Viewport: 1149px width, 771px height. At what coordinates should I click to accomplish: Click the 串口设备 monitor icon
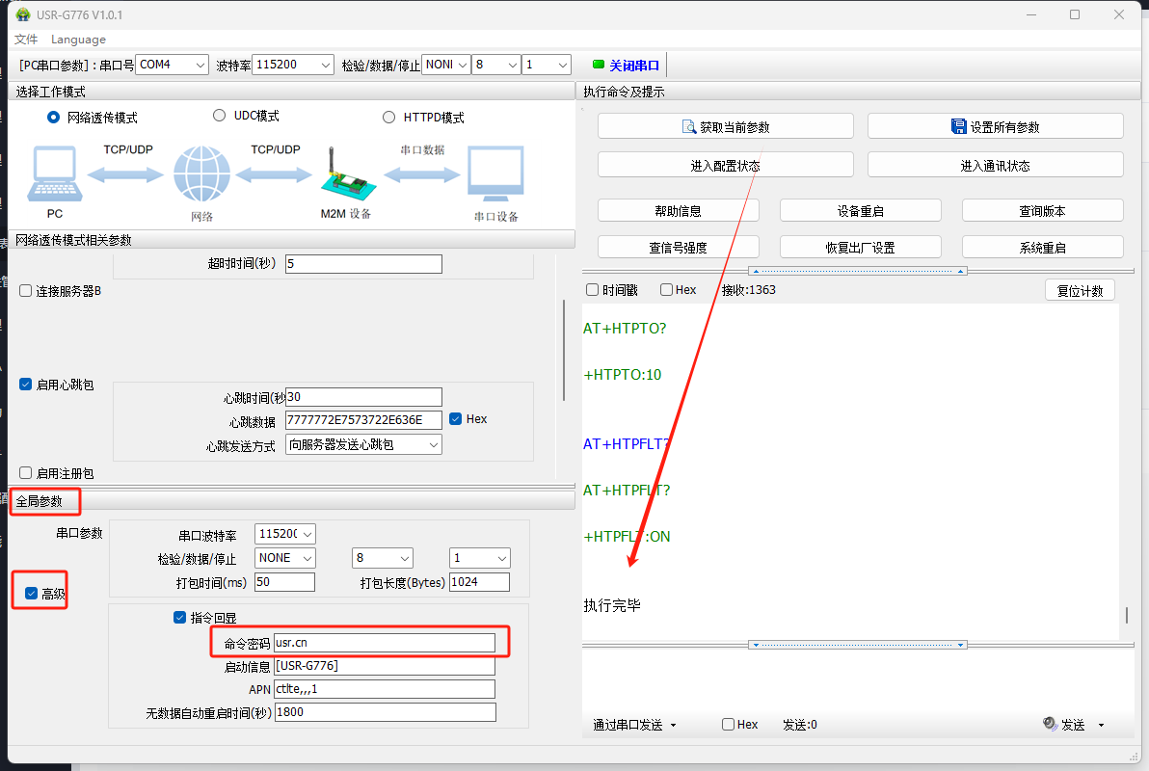tap(495, 175)
